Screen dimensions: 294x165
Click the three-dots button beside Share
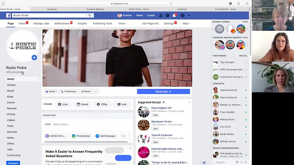tap(96, 91)
